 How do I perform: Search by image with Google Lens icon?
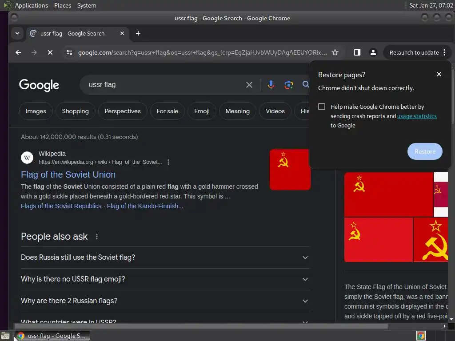tap(288, 85)
